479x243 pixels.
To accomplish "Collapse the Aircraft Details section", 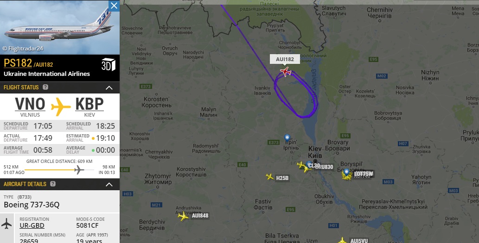I will [109, 184].
